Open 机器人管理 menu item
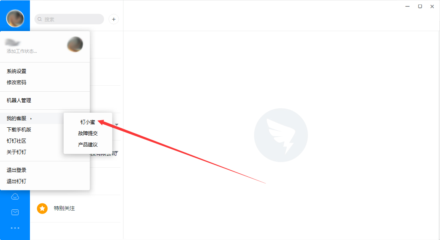This screenshot has height=240, width=440. 19,100
